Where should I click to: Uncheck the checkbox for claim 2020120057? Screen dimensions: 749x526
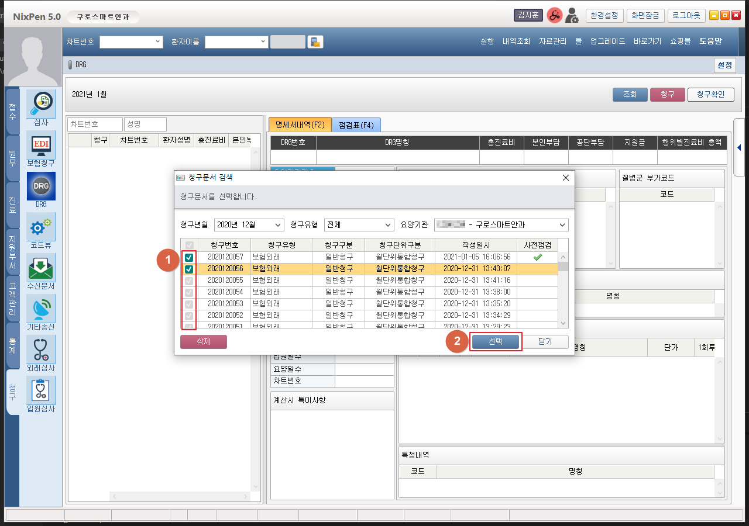[x=189, y=257]
